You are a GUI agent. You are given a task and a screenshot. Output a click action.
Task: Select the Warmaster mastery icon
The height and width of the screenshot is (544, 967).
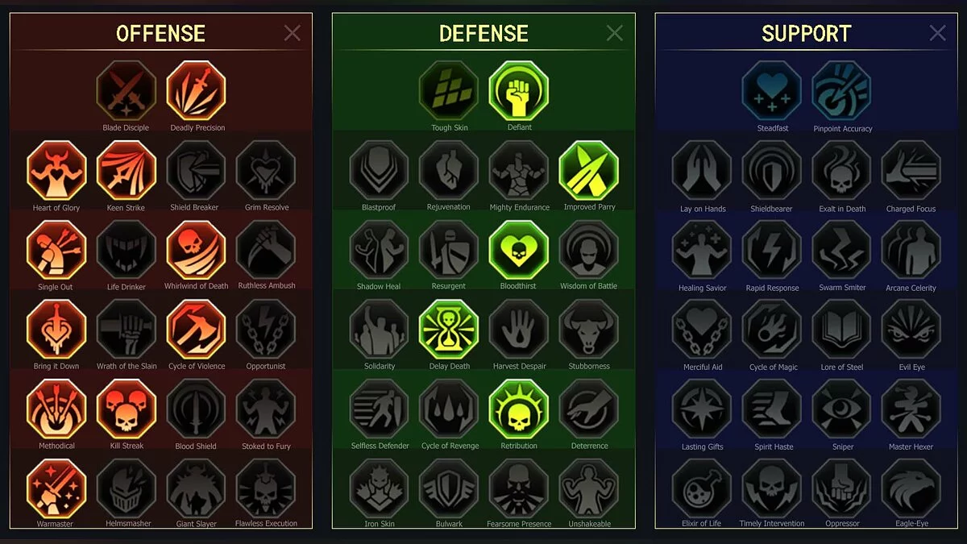pyautogui.click(x=56, y=488)
